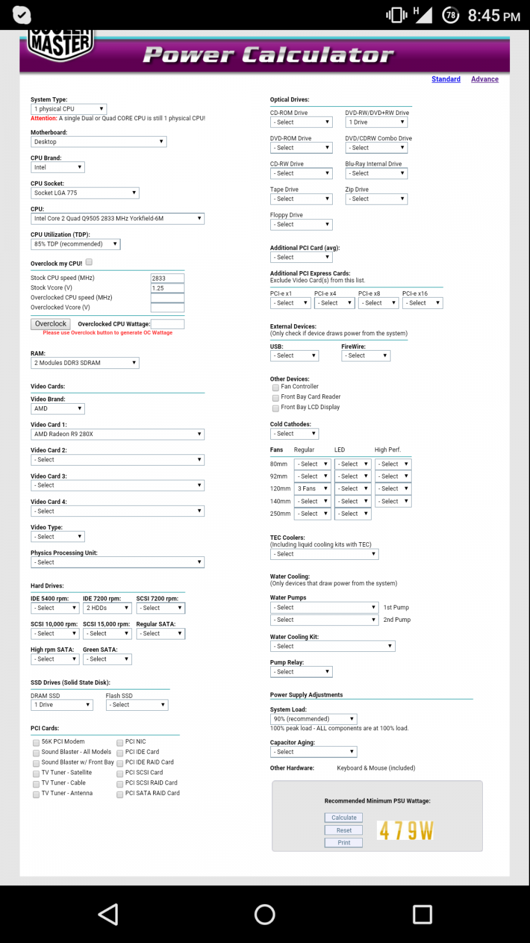
Task: Open Video Card 2 dropdown
Action: click(x=118, y=460)
